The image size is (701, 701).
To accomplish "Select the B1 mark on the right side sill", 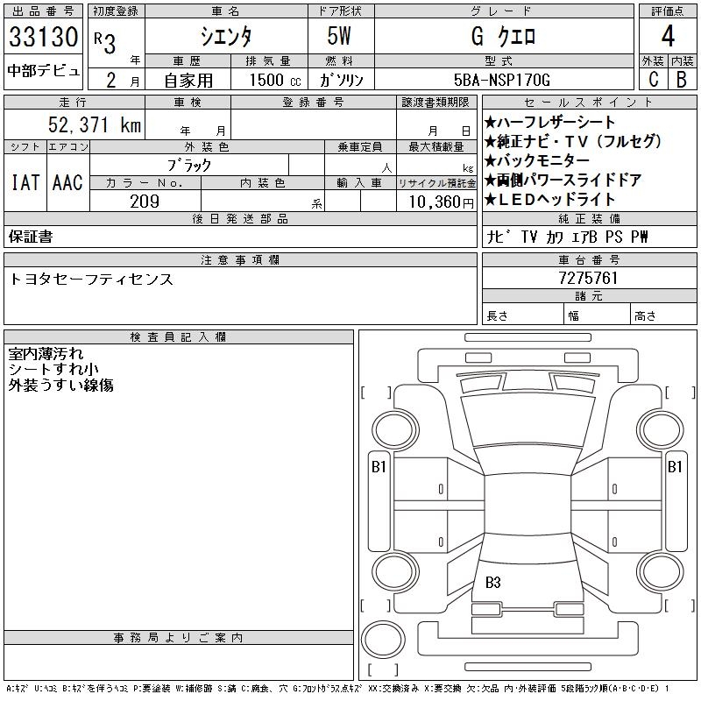I will (675, 467).
